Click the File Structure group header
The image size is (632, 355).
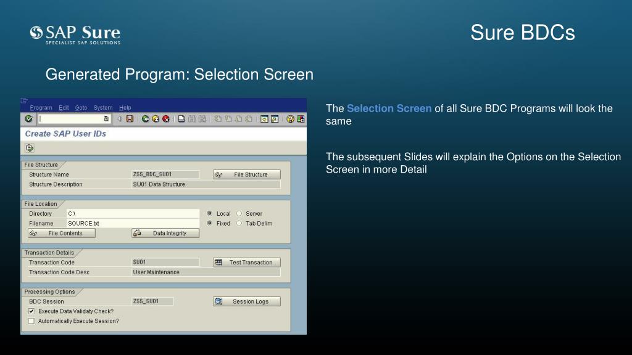point(41,165)
